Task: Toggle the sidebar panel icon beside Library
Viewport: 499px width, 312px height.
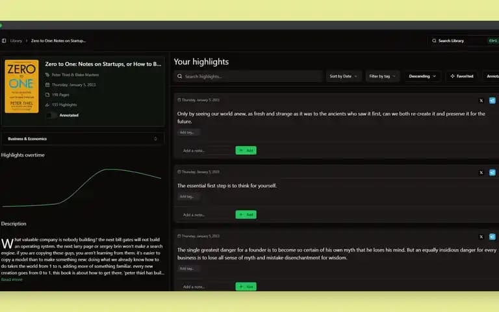Action: click(x=4, y=41)
